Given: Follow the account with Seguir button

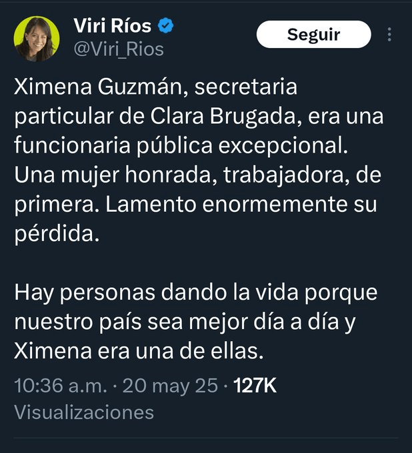Looking at the screenshot, I should (314, 35).
